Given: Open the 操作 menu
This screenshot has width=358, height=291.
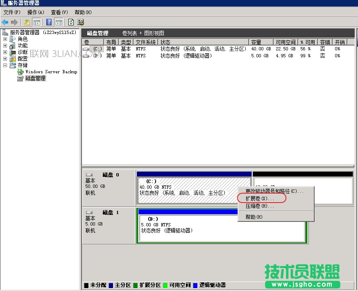Looking at the screenshot, I should (35, 12).
